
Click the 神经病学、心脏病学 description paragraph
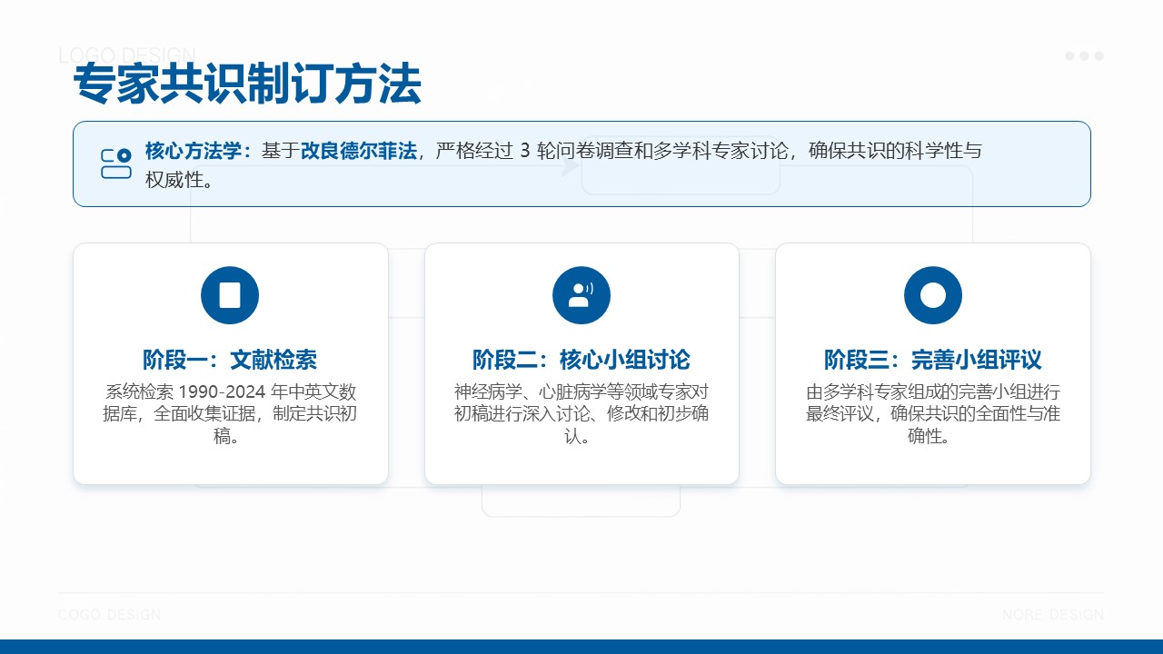(581, 414)
